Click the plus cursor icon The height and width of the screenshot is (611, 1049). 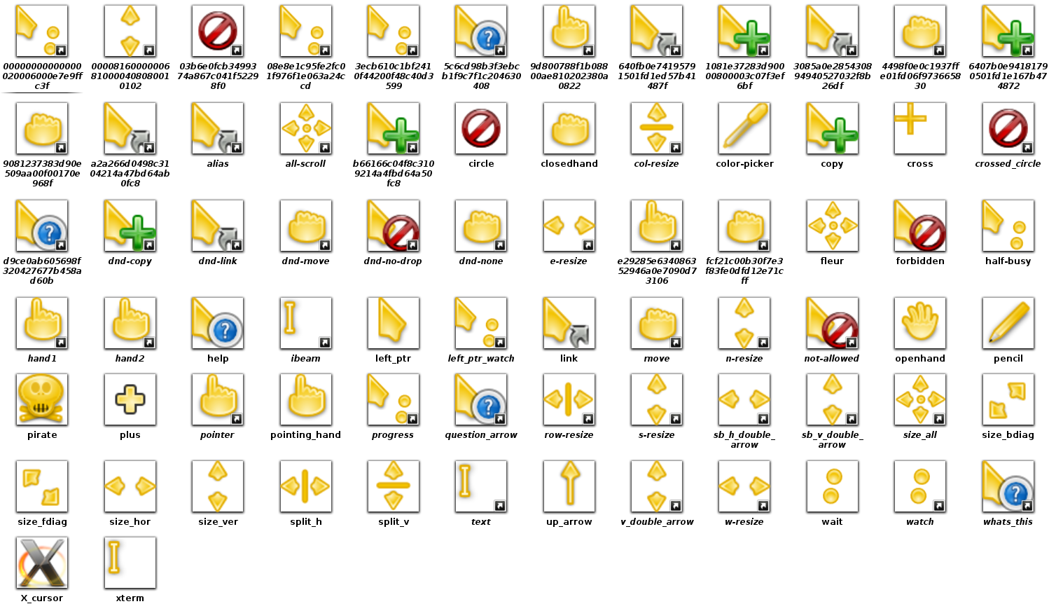coord(130,399)
